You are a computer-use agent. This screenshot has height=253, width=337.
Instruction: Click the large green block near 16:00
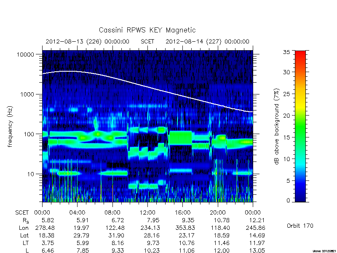coord(180,138)
